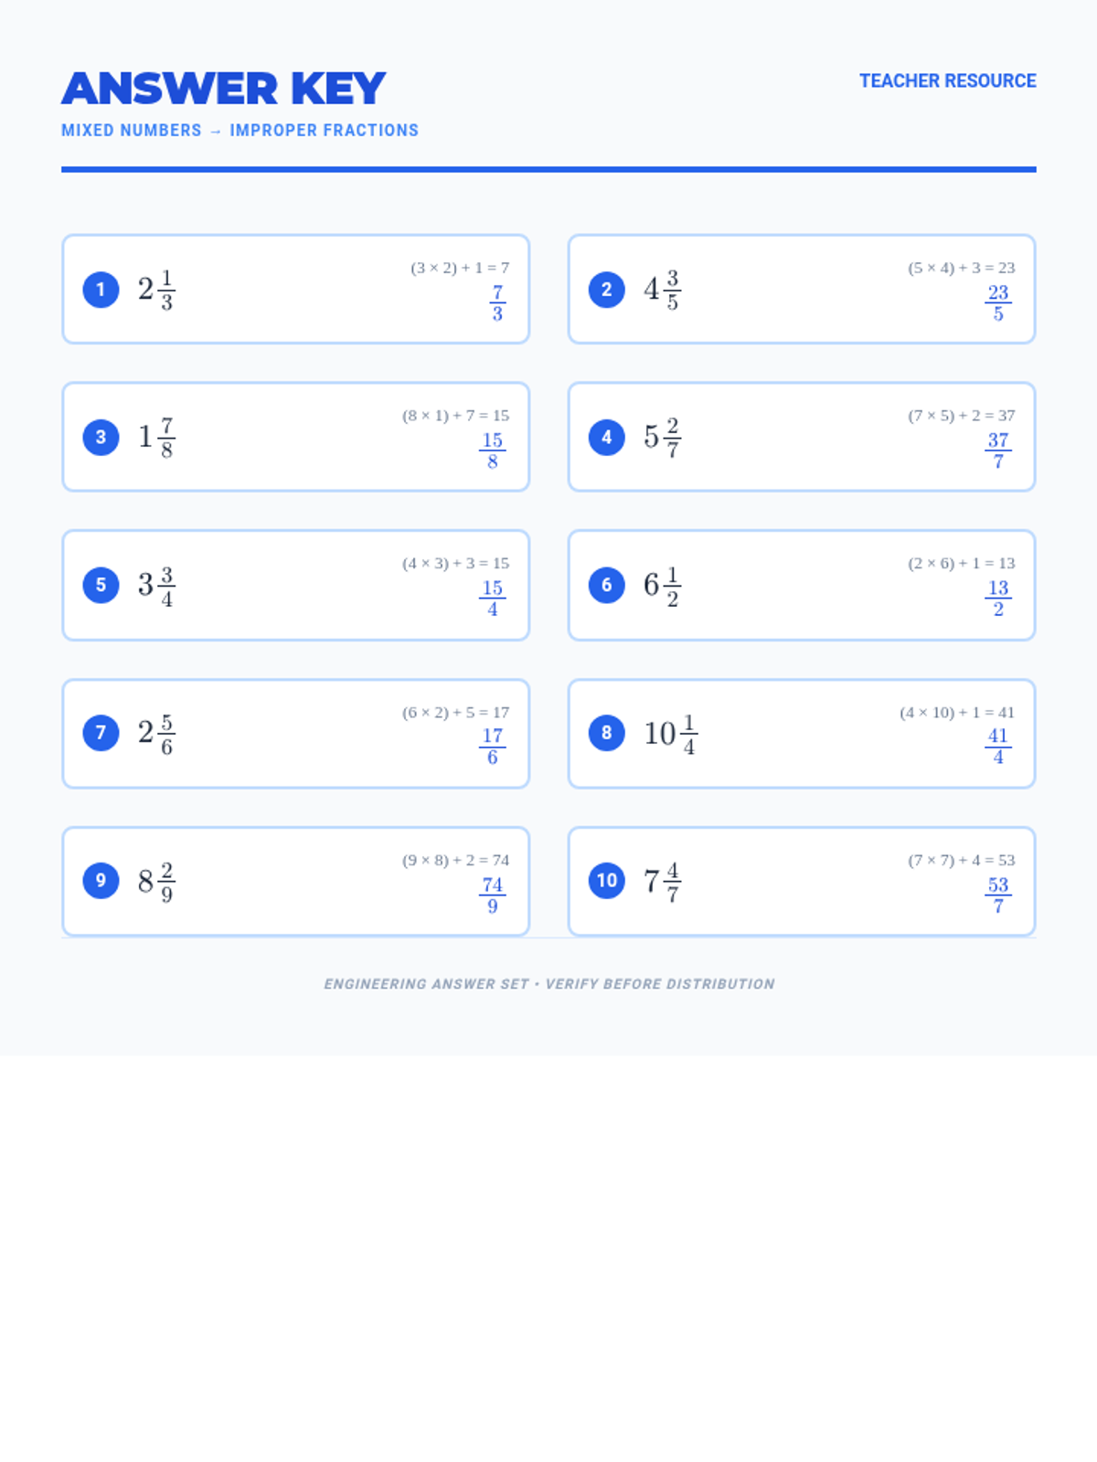Click the answer fraction 13/2

pos(998,599)
